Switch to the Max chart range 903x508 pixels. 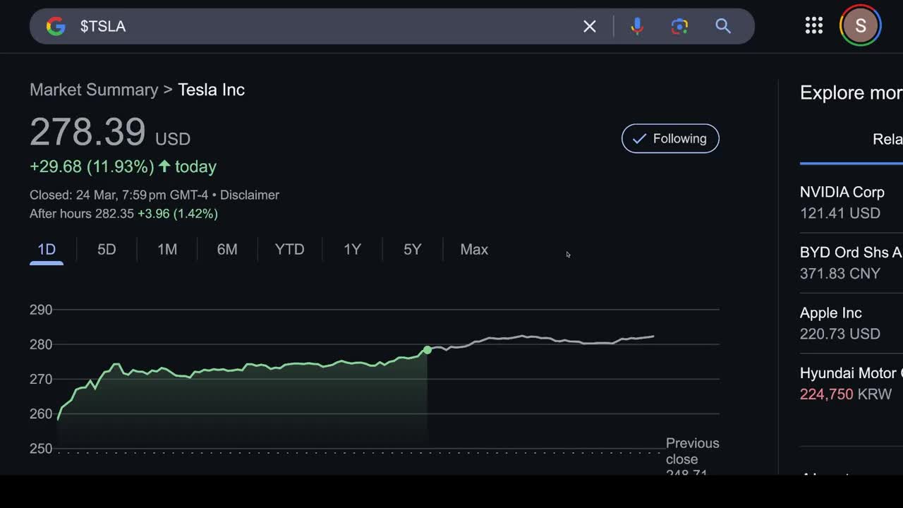[474, 250]
